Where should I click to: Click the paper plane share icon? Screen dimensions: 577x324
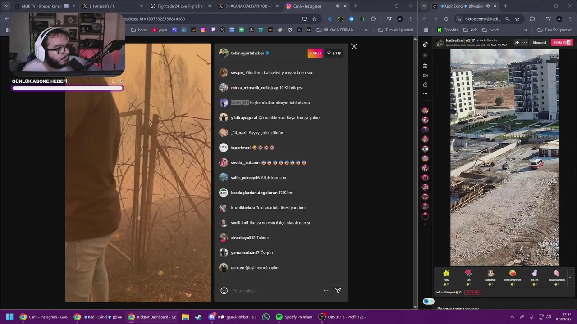point(338,291)
